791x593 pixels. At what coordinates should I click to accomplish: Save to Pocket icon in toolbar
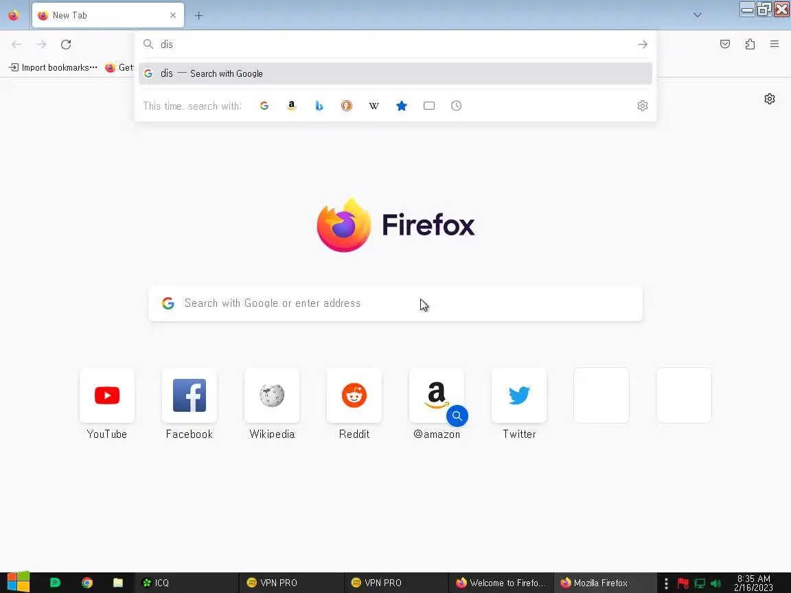point(725,45)
